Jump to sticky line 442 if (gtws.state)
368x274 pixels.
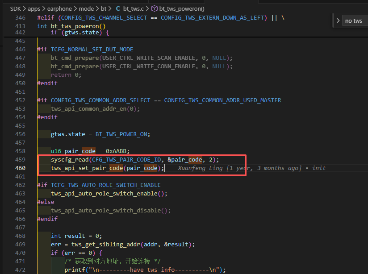[80, 33]
